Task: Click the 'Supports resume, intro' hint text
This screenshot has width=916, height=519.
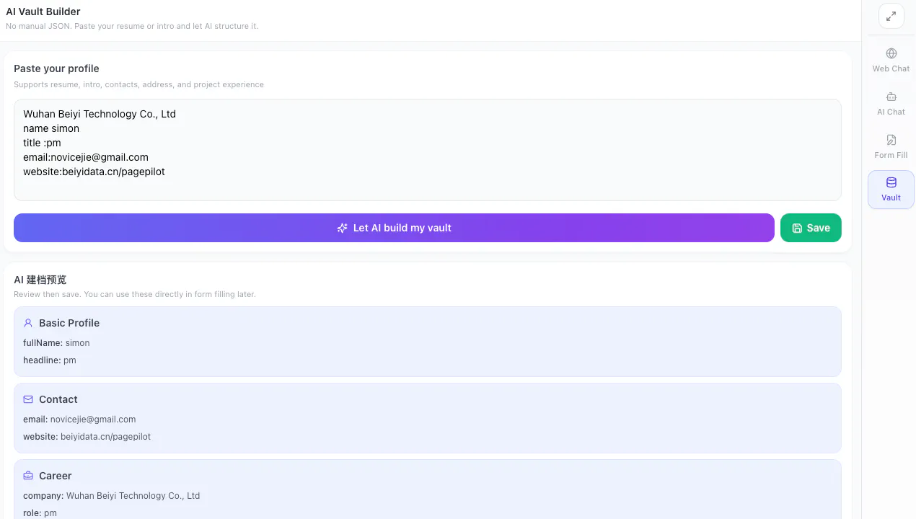Action: 138,84
